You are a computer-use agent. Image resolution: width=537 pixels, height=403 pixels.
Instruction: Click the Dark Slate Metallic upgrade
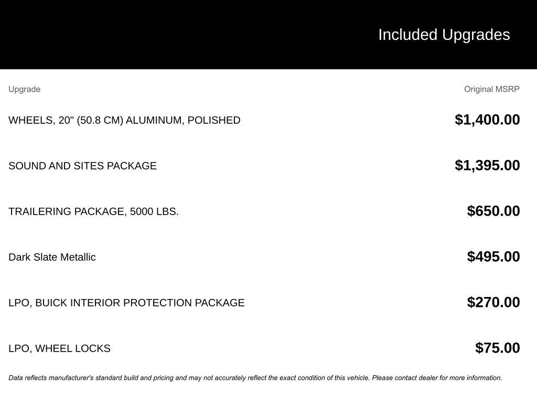click(52, 257)
